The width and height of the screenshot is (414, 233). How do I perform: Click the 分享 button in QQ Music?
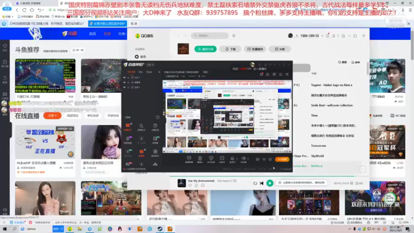tap(280, 49)
